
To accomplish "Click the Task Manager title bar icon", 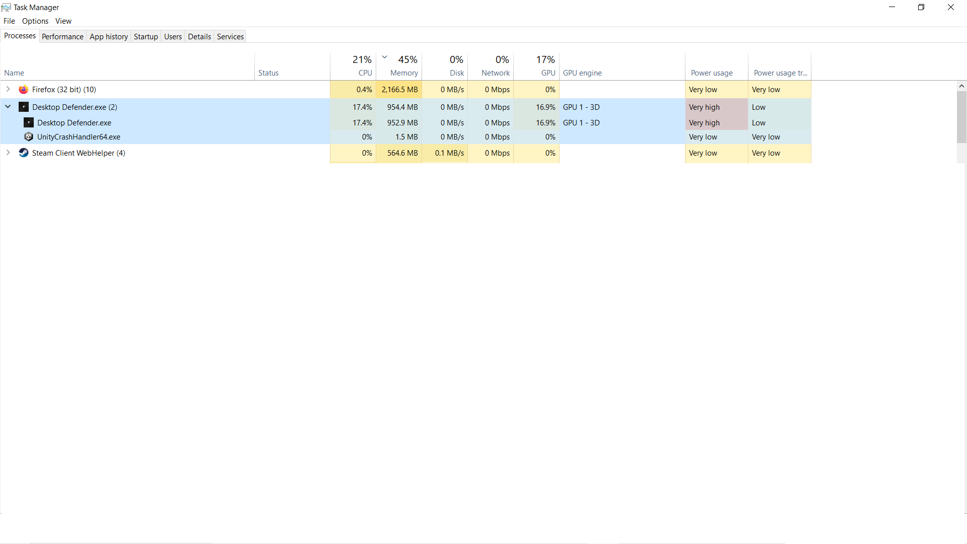I will pyautogui.click(x=6, y=7).
